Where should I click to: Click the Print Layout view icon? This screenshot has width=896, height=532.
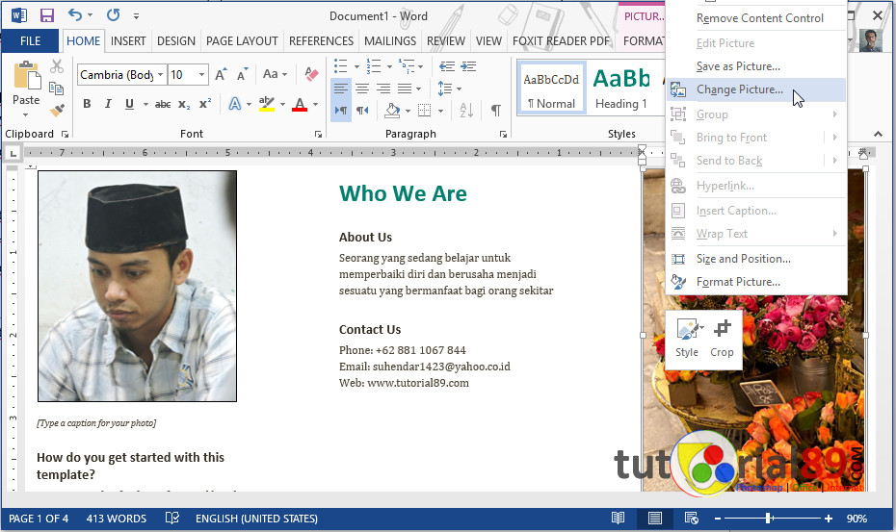pos(655,519)
